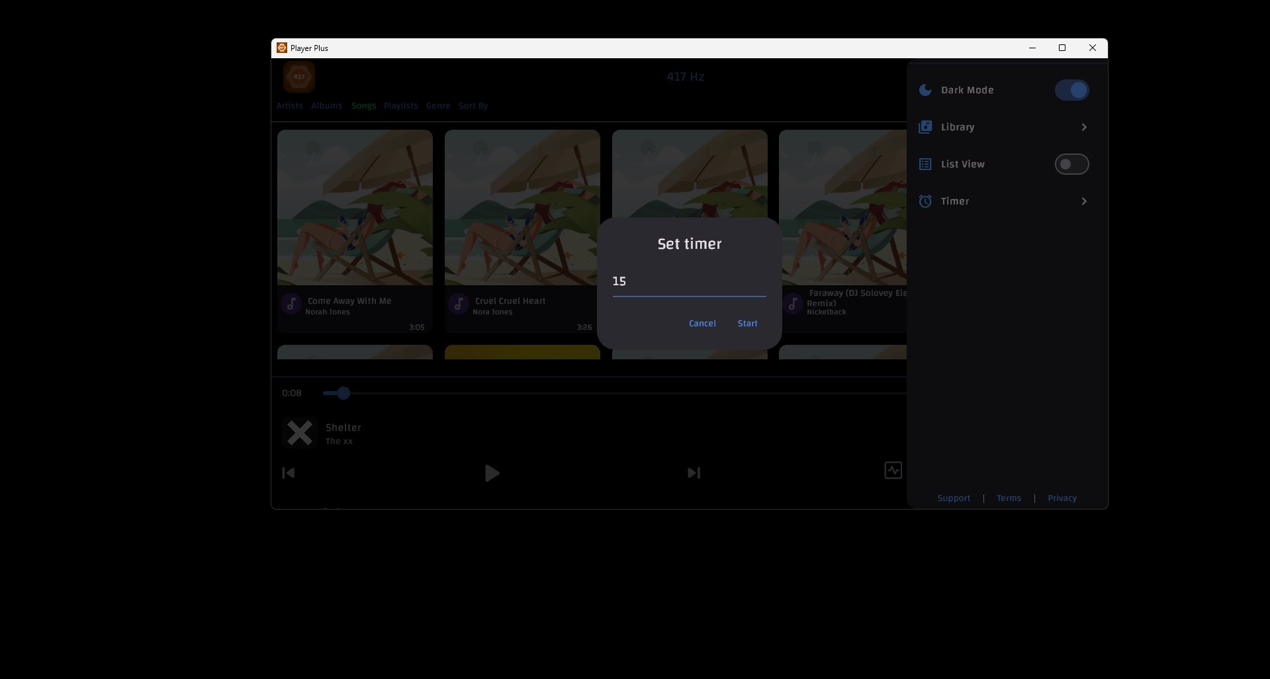This screenshot has height=679, width=1270.
Task: Click the Timer alarm clock icon
Action: [925, 201]
